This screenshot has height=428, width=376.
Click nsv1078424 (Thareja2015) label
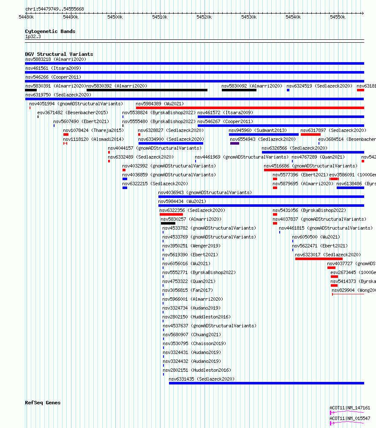(x=93, y=131)
